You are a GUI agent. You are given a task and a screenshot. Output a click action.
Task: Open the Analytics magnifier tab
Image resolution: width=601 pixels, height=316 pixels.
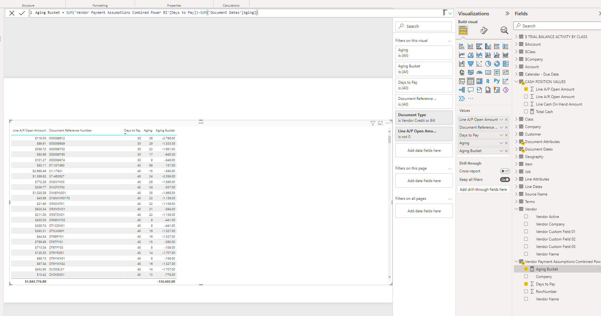pyautogui.click(x=504, y=30)
